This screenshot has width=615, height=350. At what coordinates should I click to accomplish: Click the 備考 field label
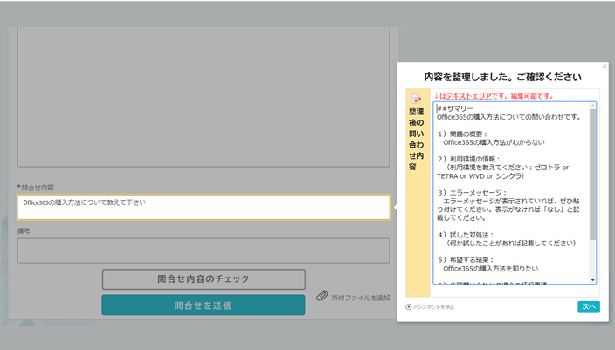pyautogui.click(x=24, y=231)
